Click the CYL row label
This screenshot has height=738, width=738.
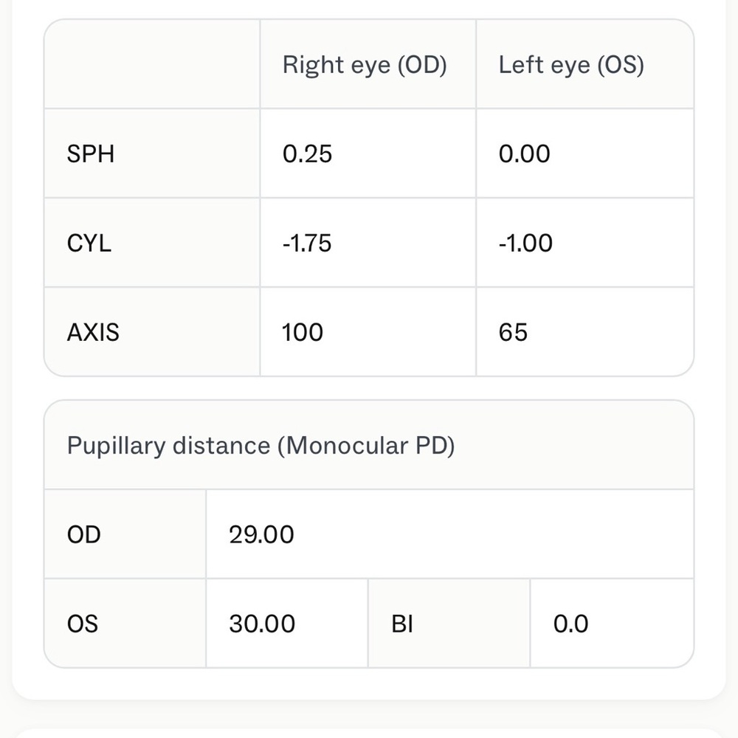pos(89,243)
